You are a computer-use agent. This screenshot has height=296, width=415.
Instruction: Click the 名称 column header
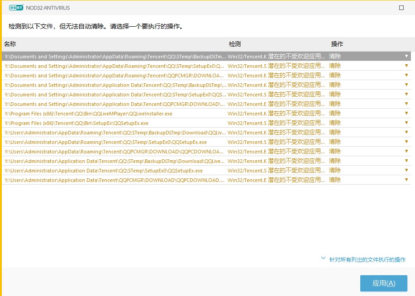pos(10,44)
